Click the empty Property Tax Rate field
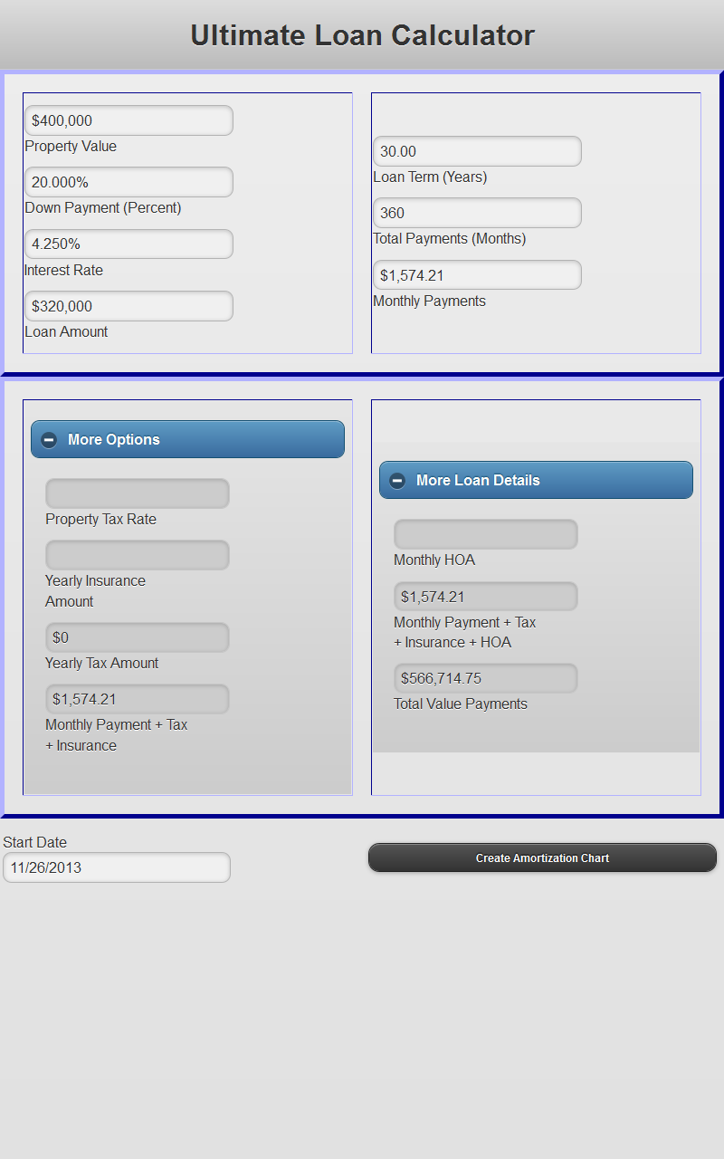The image size is (724, 1159). [x=138, y=493]
